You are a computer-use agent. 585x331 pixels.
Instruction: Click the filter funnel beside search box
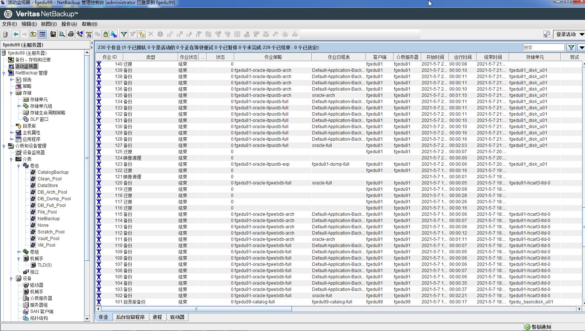pos(571,47)
